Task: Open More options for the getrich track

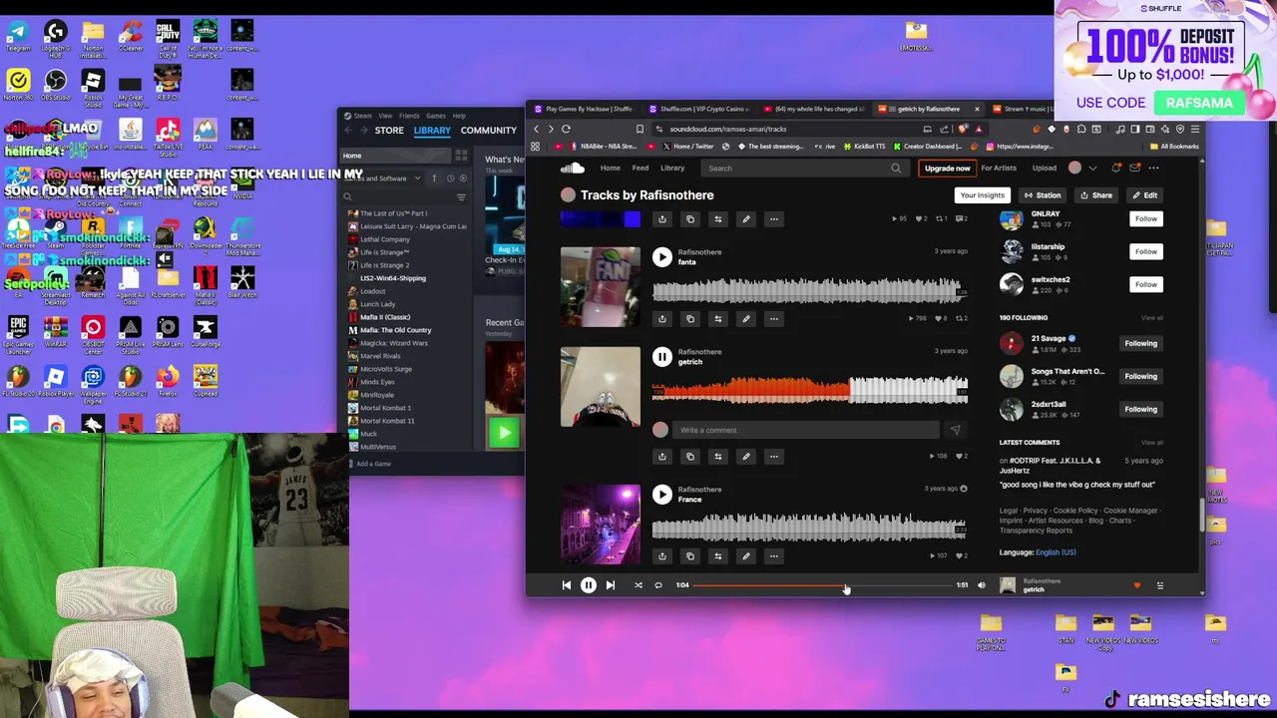Action: coord(773,457)
